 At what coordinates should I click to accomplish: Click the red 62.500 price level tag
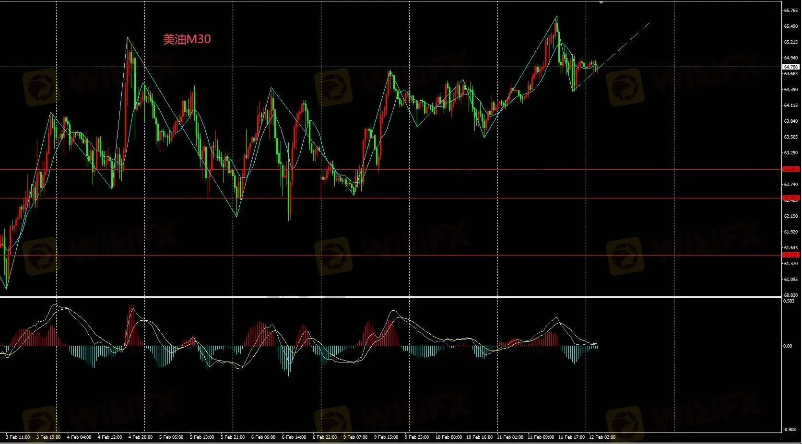pos(790,198)
